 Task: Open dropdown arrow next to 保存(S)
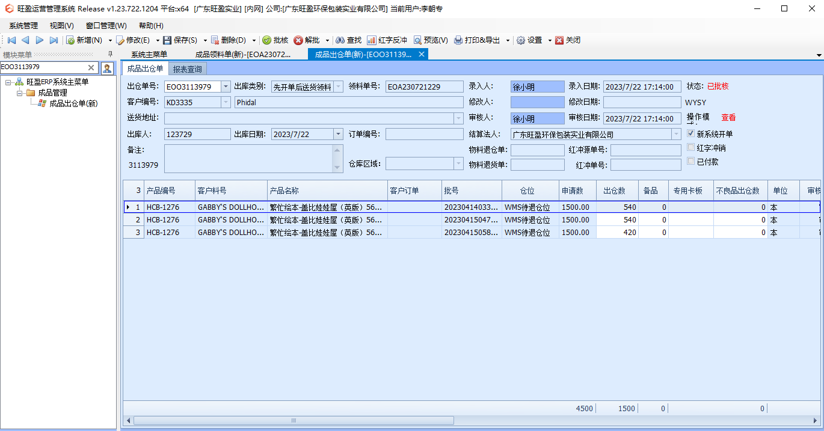pos(205,40)
